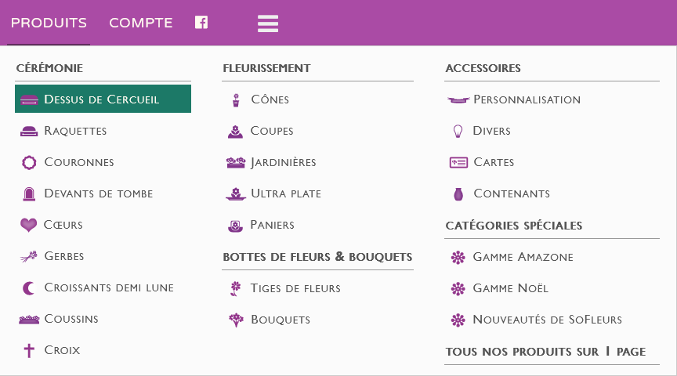Choose Personnalisation under Accessoires
This screenshot has width=677, height=376.
point(527,99)
